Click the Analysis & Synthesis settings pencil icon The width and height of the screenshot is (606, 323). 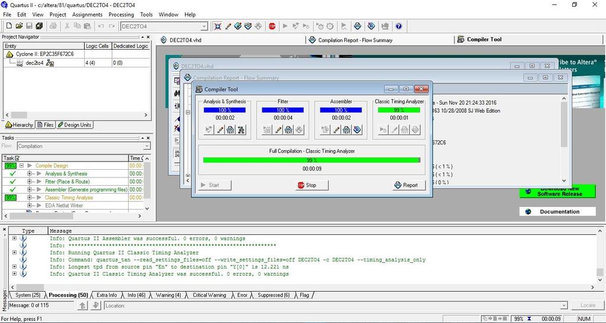[x=220, y=130]
